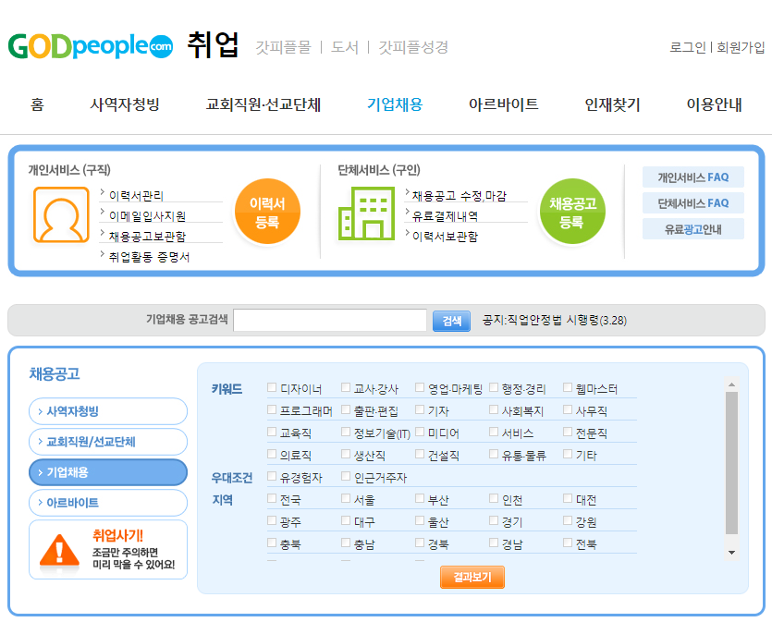Image resolution: width=772 pixels, height=622 pixels.
Task: Open the 갓피플몰 header link
Action: (284, 47)
